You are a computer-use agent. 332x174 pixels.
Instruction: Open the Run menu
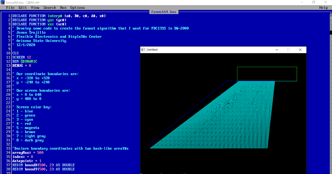[x=64, y=7]
